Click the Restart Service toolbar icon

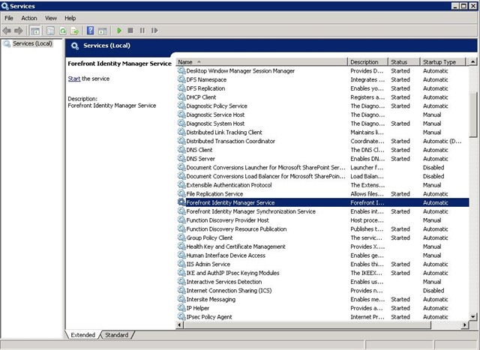[154, 31]
